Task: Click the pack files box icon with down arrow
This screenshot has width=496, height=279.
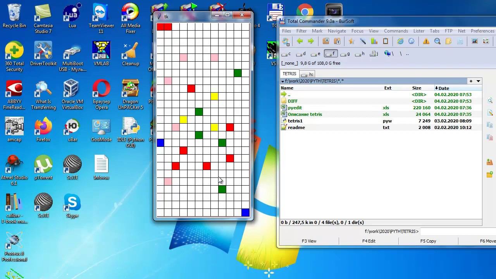Action: pyautogui.click(x=326, y=41)
